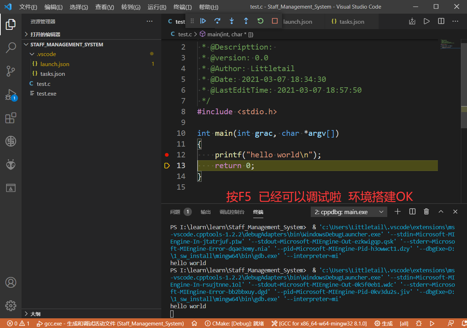Add a new terminal with plus icon
The image size is (467, 328).
coord(398,212)
